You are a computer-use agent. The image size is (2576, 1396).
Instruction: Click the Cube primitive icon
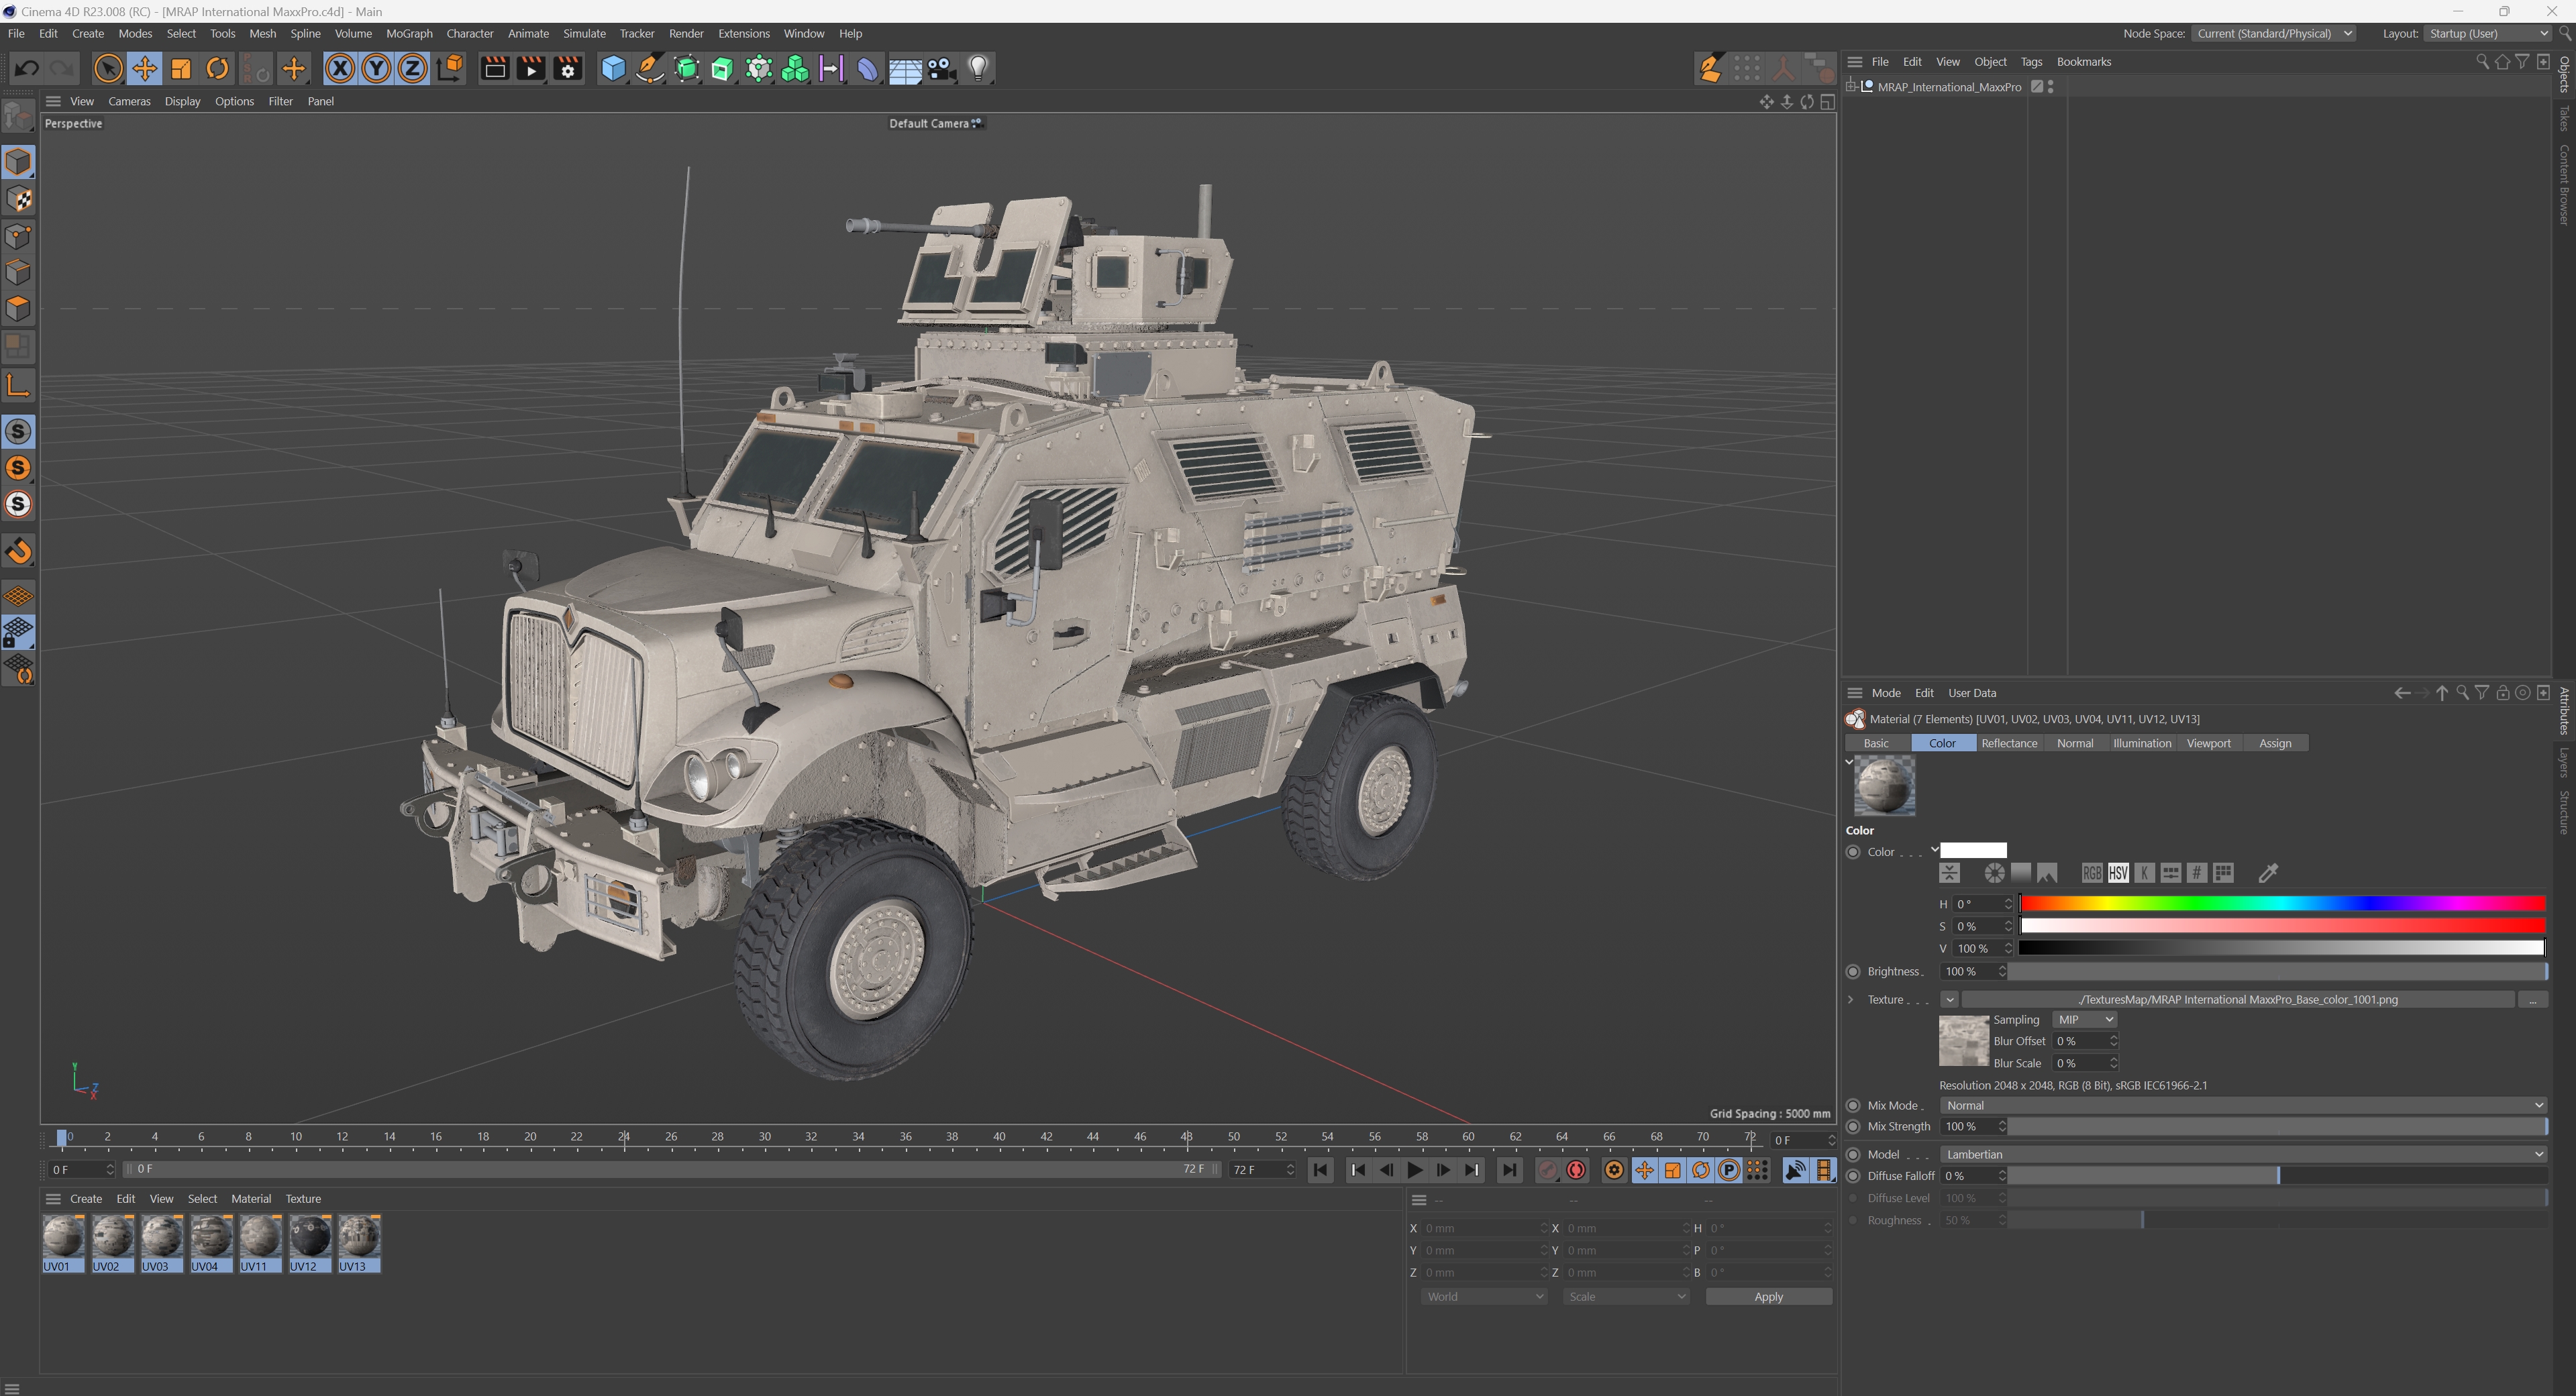tap(613, 69)
